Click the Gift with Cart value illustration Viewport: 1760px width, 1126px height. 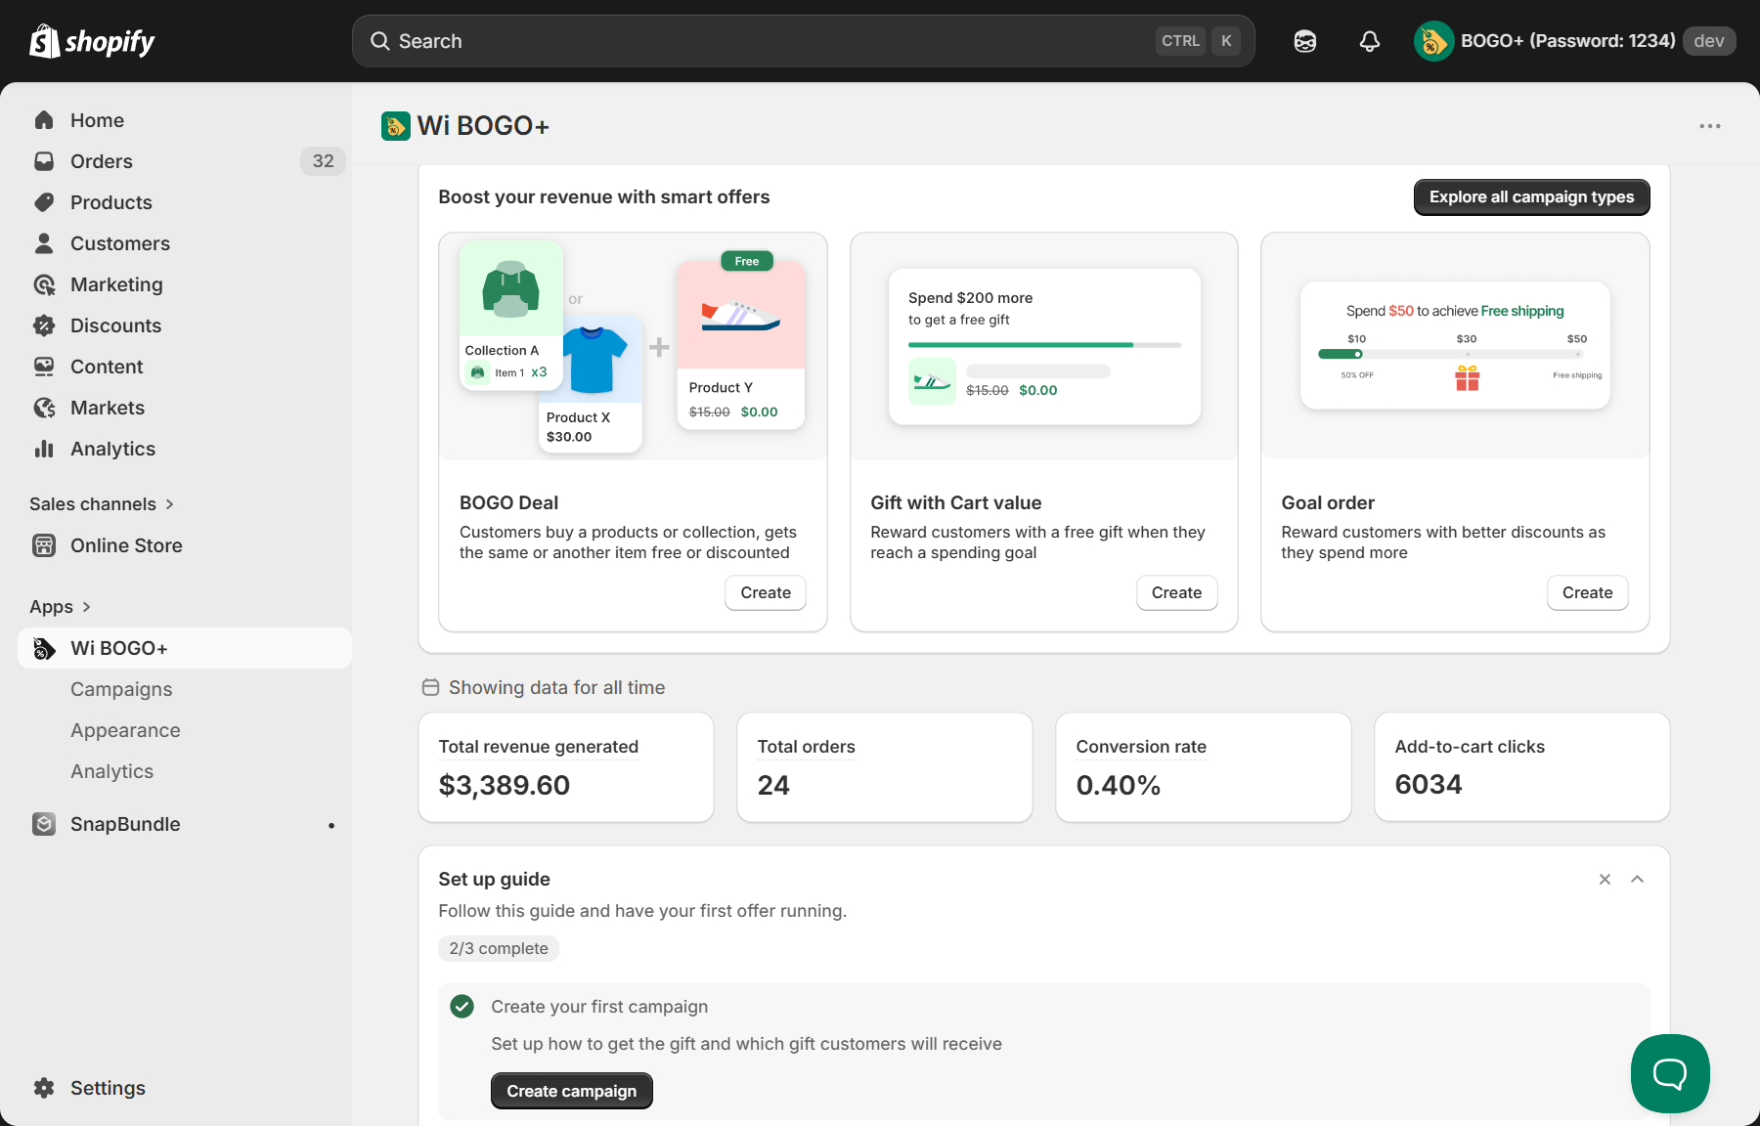point(1044,347)
